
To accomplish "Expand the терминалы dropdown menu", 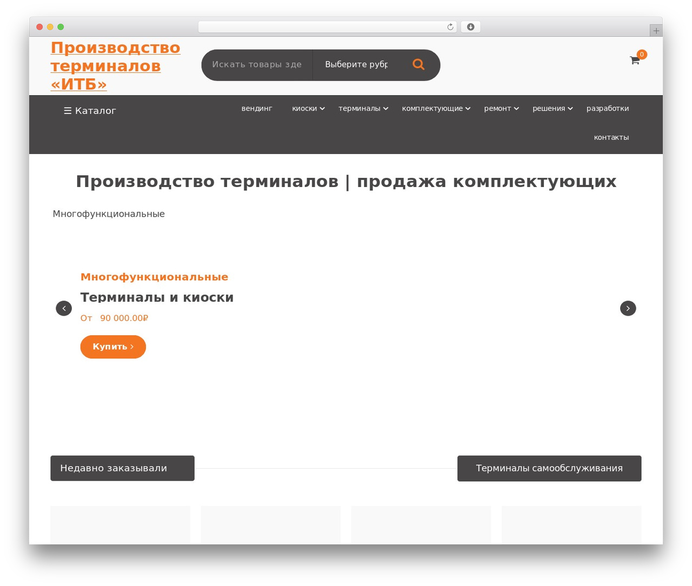I will pos(363,108).
